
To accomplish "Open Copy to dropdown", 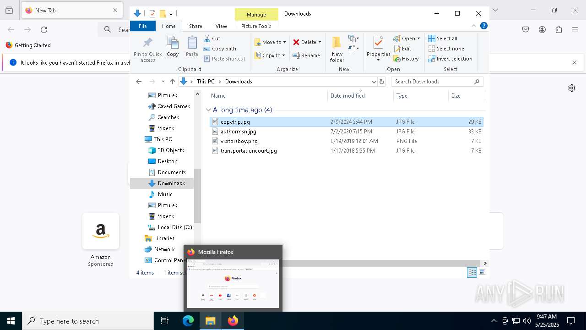I will [270, 55].
